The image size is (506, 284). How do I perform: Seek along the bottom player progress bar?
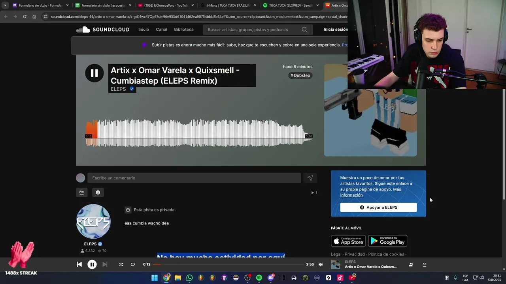click(x=228, y=265)
